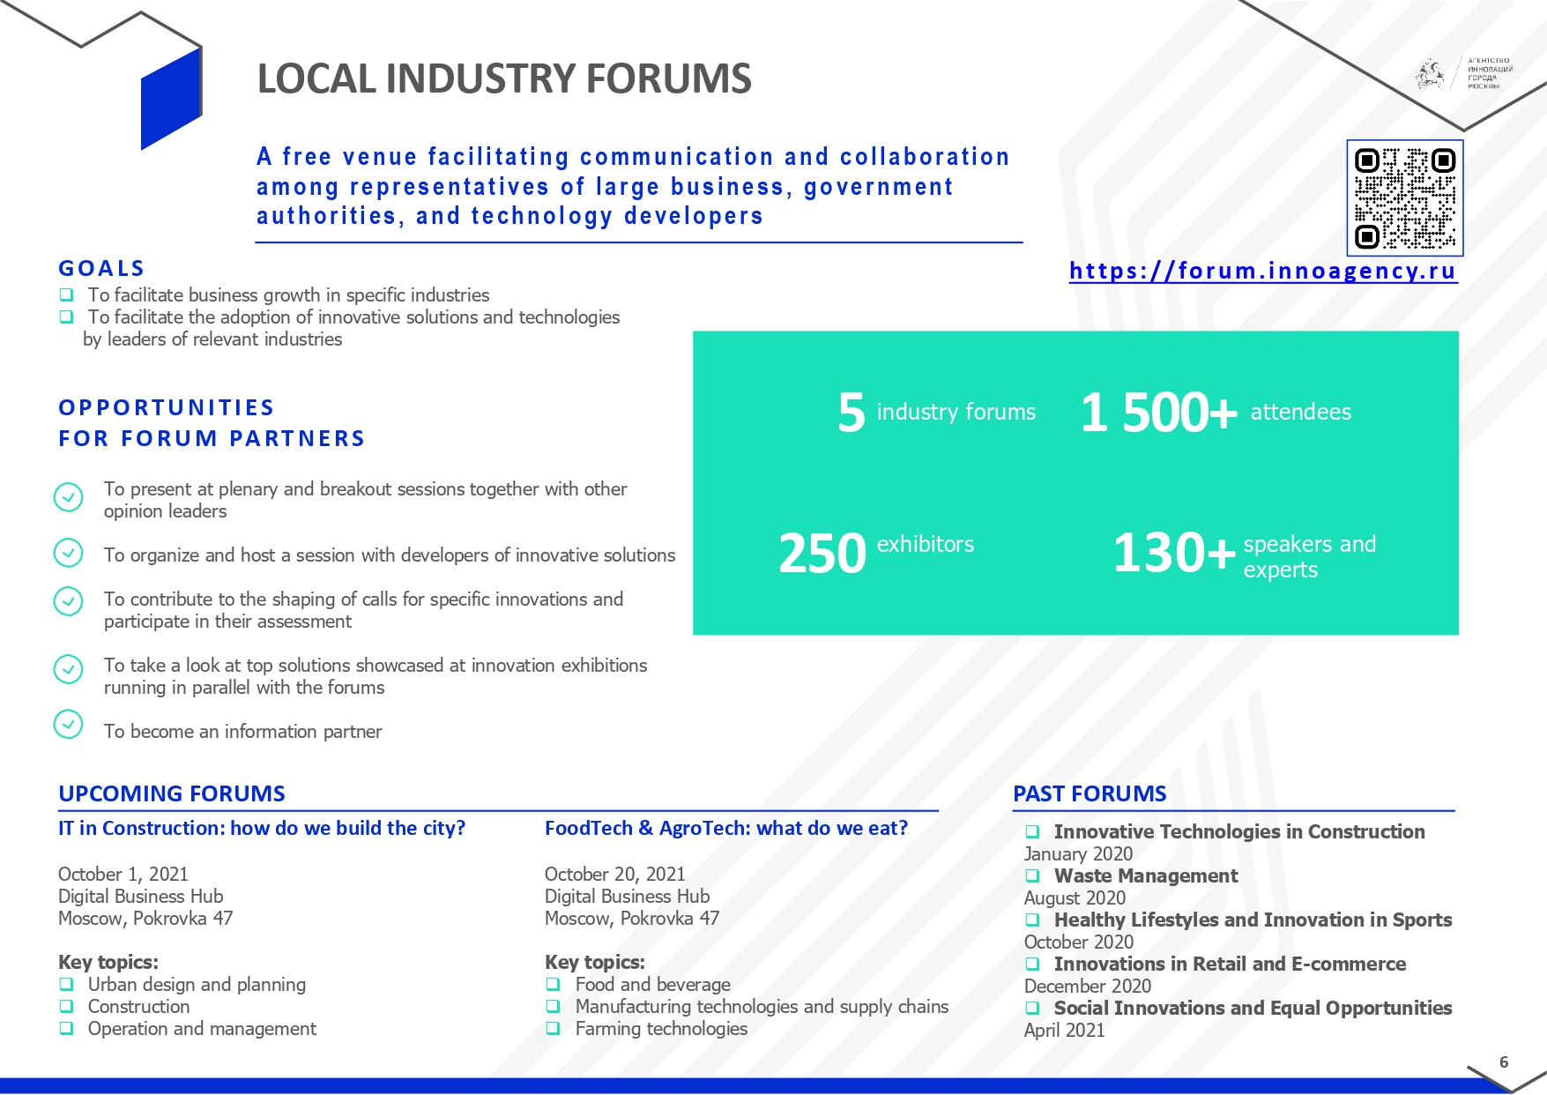
Task: Click checkbox bullet beside Healthy Lifestyles and Innovation
Action: (1032, 920)
